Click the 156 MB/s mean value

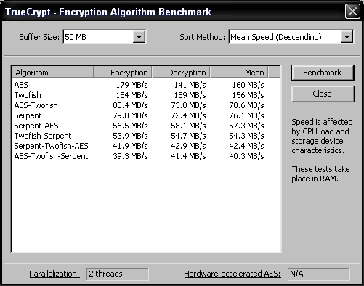248,95
